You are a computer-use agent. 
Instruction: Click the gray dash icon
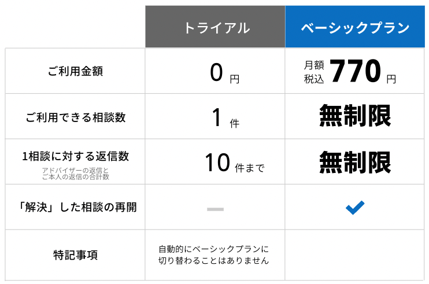click(x=215, y=208)
